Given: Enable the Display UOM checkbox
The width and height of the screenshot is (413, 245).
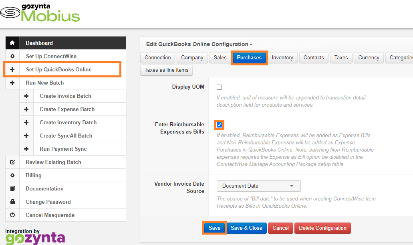Looking at the screenshot, I should pos(219,87).
